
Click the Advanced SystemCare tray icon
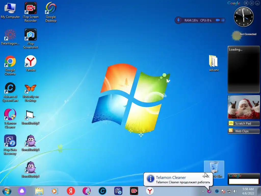click(217, 191)
